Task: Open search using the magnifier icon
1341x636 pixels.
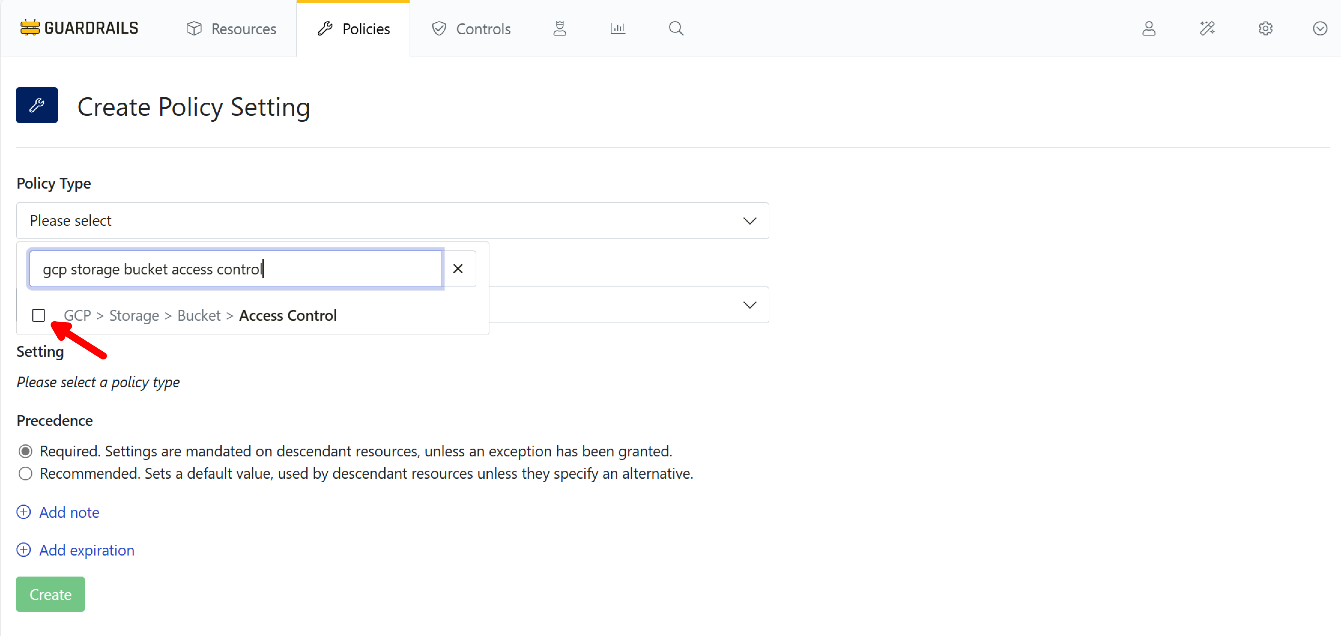Action: [675, 28]
